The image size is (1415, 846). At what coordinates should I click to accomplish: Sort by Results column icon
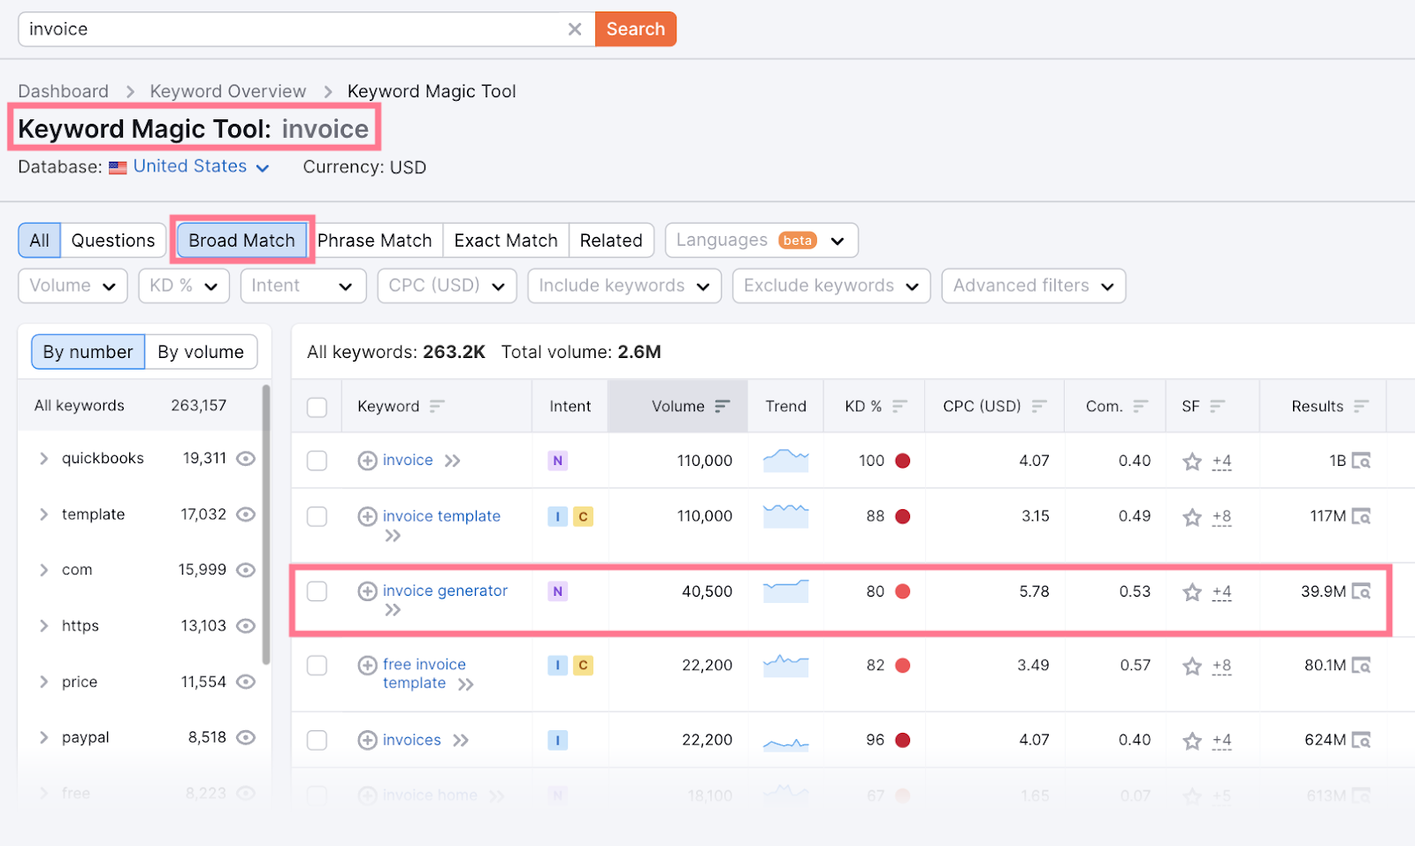(x=1361, y=407)
